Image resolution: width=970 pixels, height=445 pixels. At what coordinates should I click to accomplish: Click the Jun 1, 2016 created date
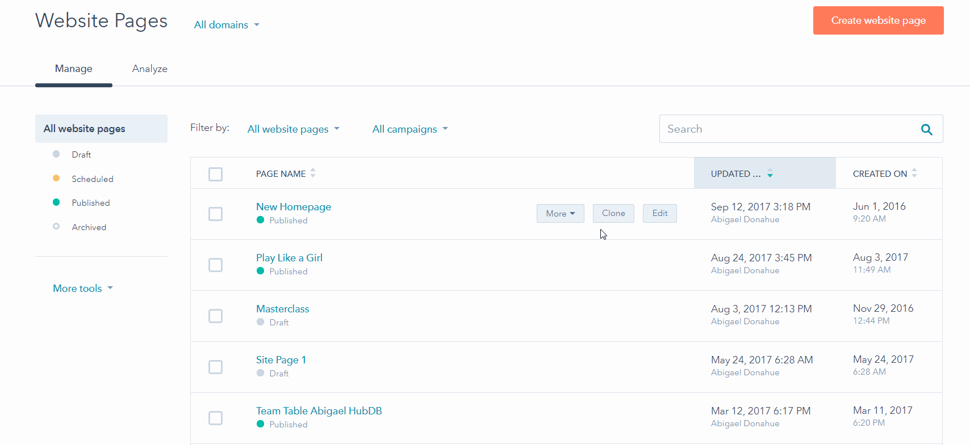879,206
